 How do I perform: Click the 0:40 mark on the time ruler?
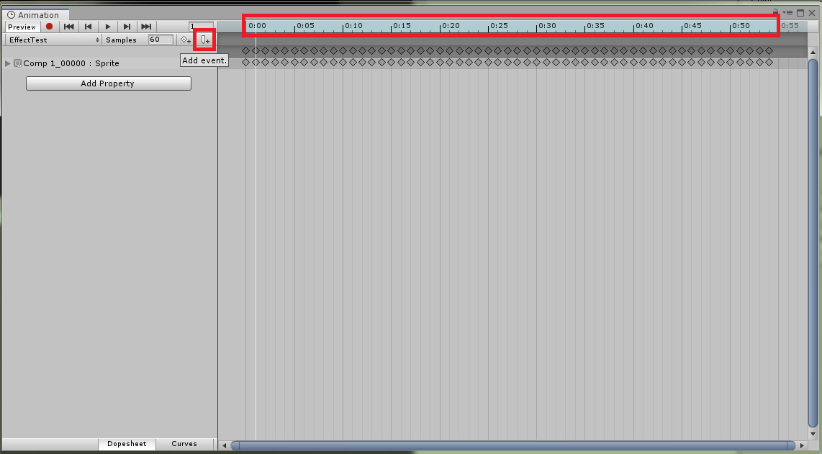tap(644, 25)
